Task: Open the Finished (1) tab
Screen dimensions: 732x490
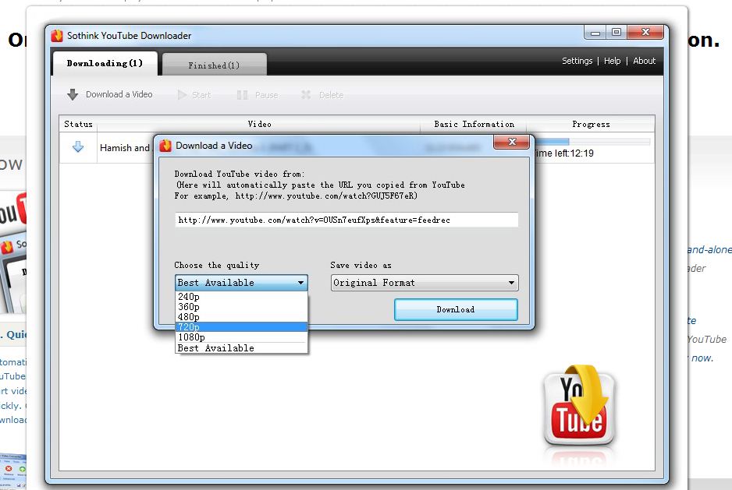Action: point(215,65)
